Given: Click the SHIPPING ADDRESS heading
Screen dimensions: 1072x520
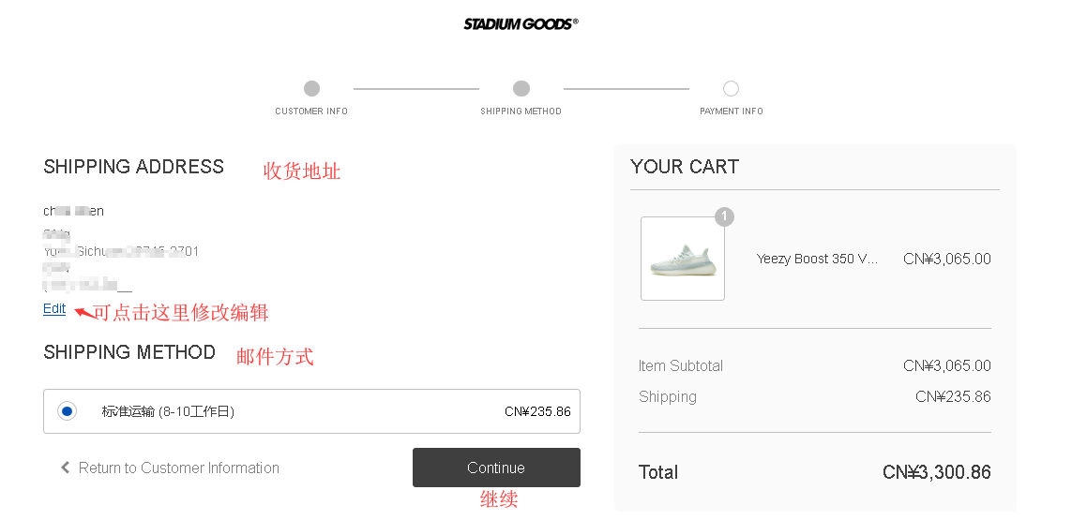Looking at the screenshot, I should (x=134, y=167).
